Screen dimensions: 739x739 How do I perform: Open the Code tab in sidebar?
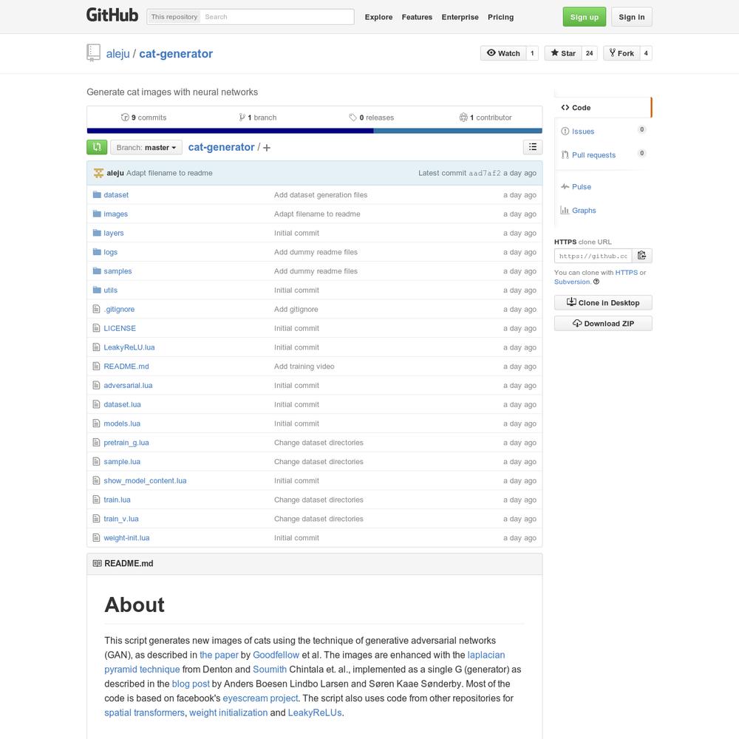click(603, 107)
